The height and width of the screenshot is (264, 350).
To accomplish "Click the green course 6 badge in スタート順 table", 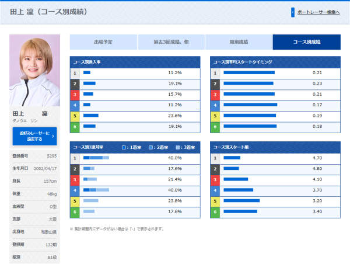I will click(x=215, y=212).
